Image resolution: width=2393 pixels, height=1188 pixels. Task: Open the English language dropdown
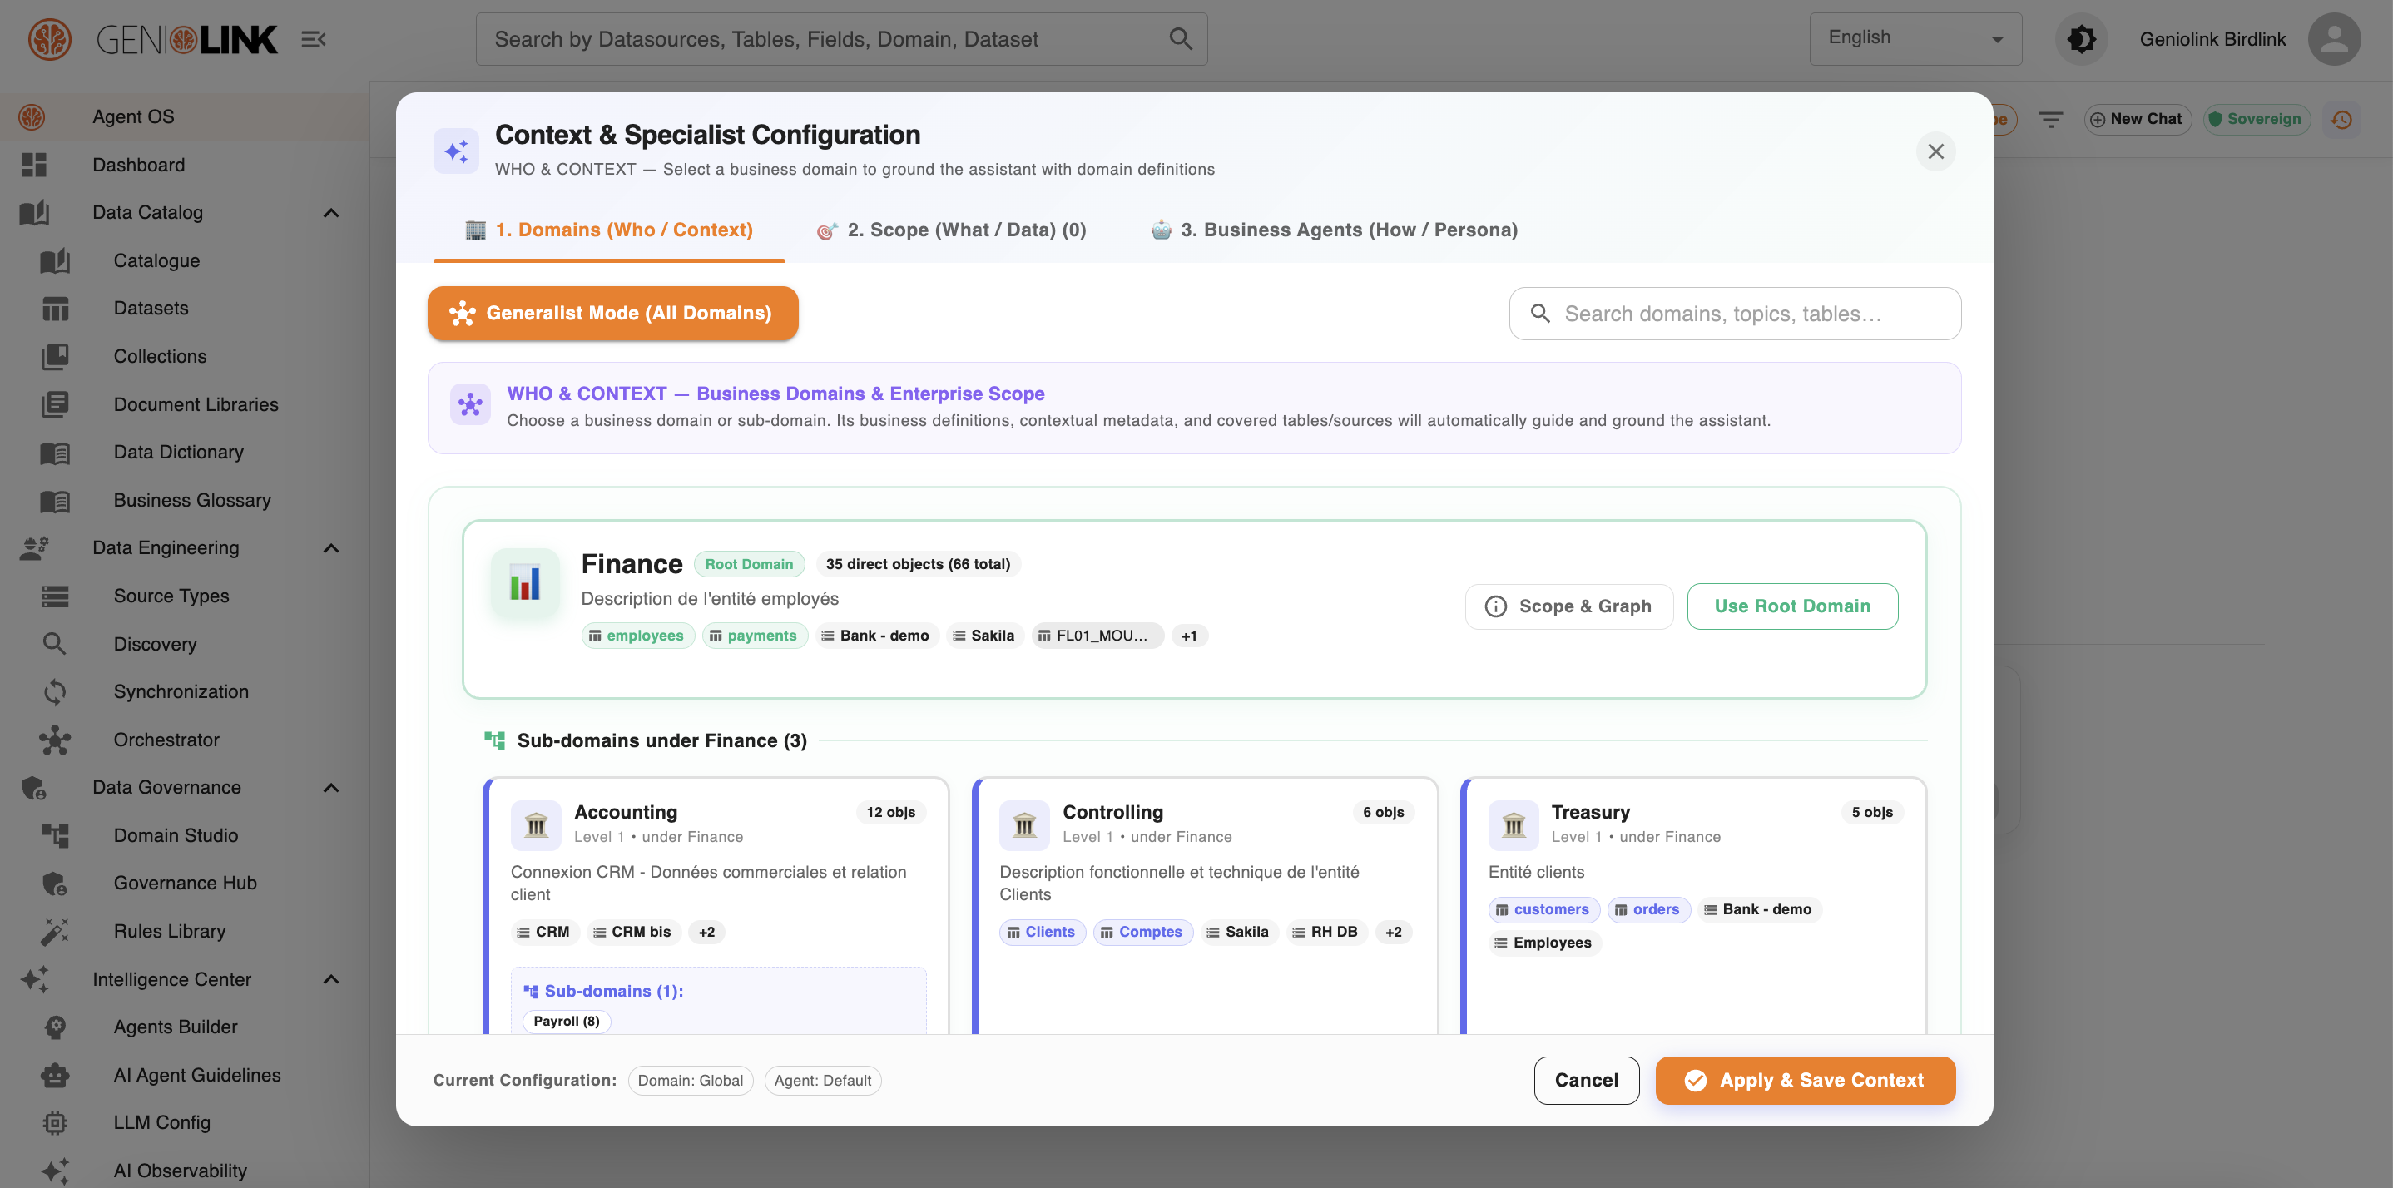(x=1915, y=38)
